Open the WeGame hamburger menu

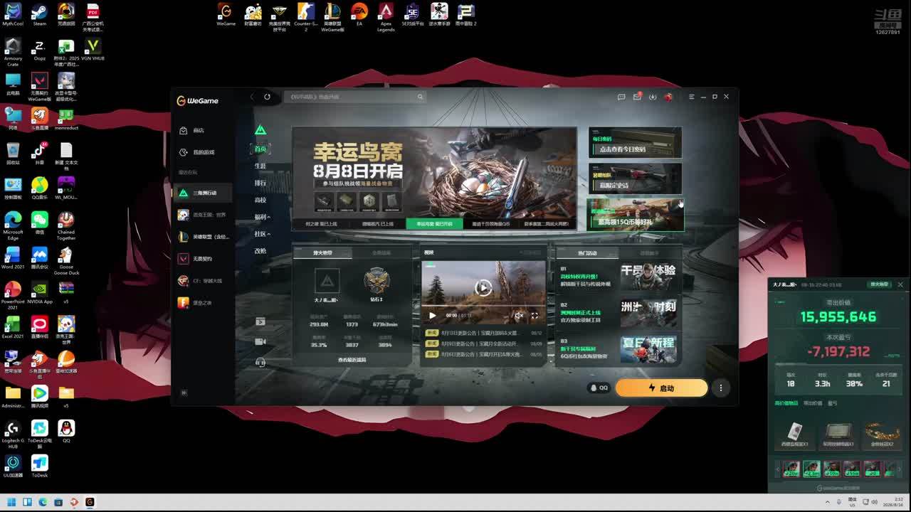pyautogui.click(x=691, y=97)
